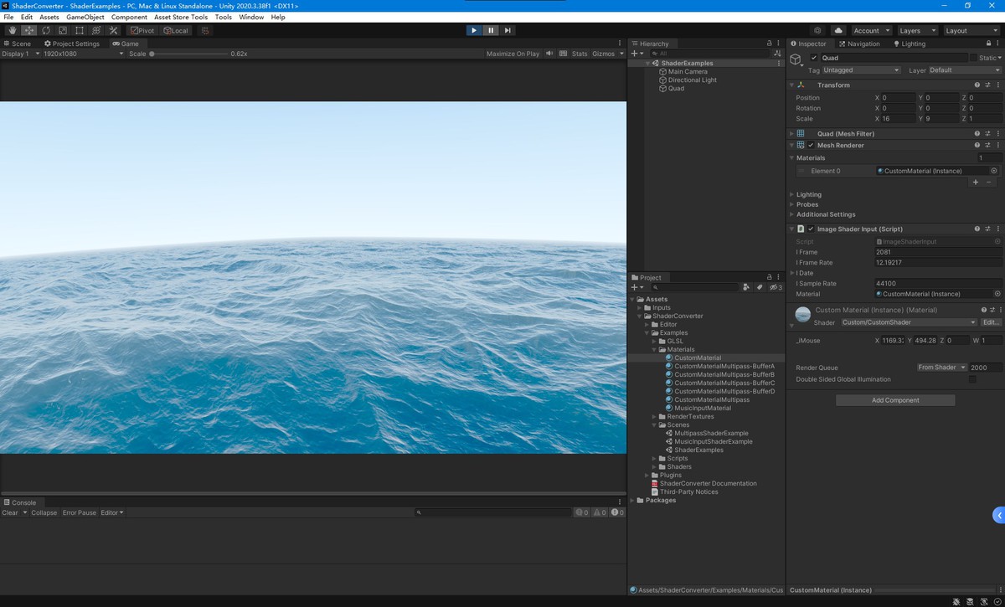Open the Tag dropdown showing Untagged
Screen dimensions: 1005x607
(862, 70)
